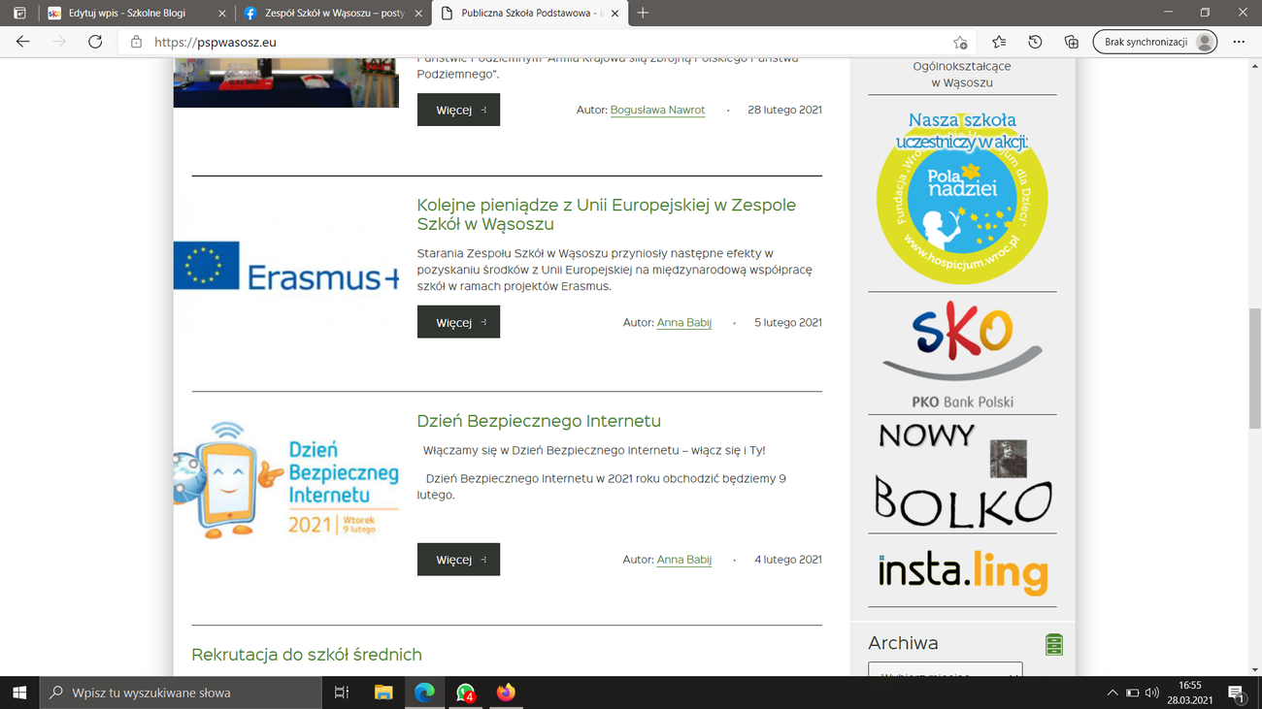Open Rekrutacja do szkół średnich headline
The width and height of the screenshot is (1262, 709).
coord(307,655)
